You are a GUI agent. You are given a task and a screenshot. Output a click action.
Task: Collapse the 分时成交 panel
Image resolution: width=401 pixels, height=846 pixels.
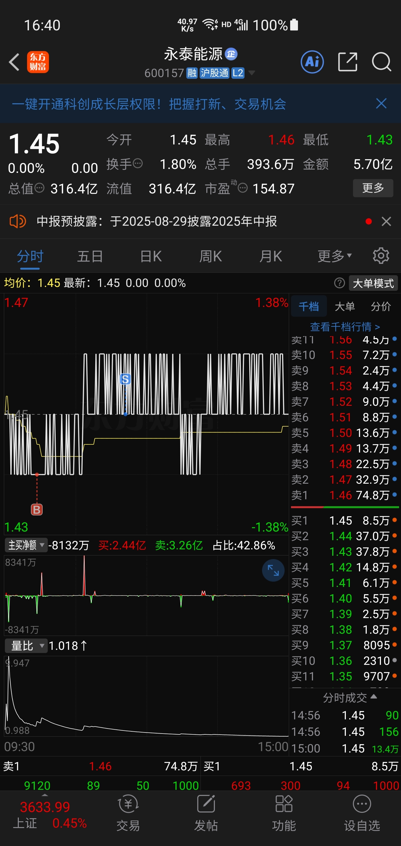[x=350, y=698]
